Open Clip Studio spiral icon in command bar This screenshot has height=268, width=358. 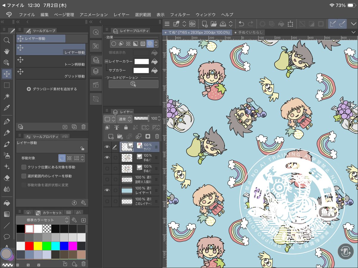click(x=192, y=24)
